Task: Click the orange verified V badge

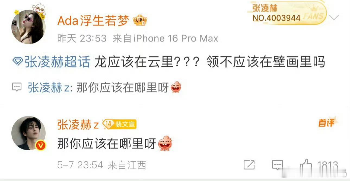Action: (x=41, y=145)
